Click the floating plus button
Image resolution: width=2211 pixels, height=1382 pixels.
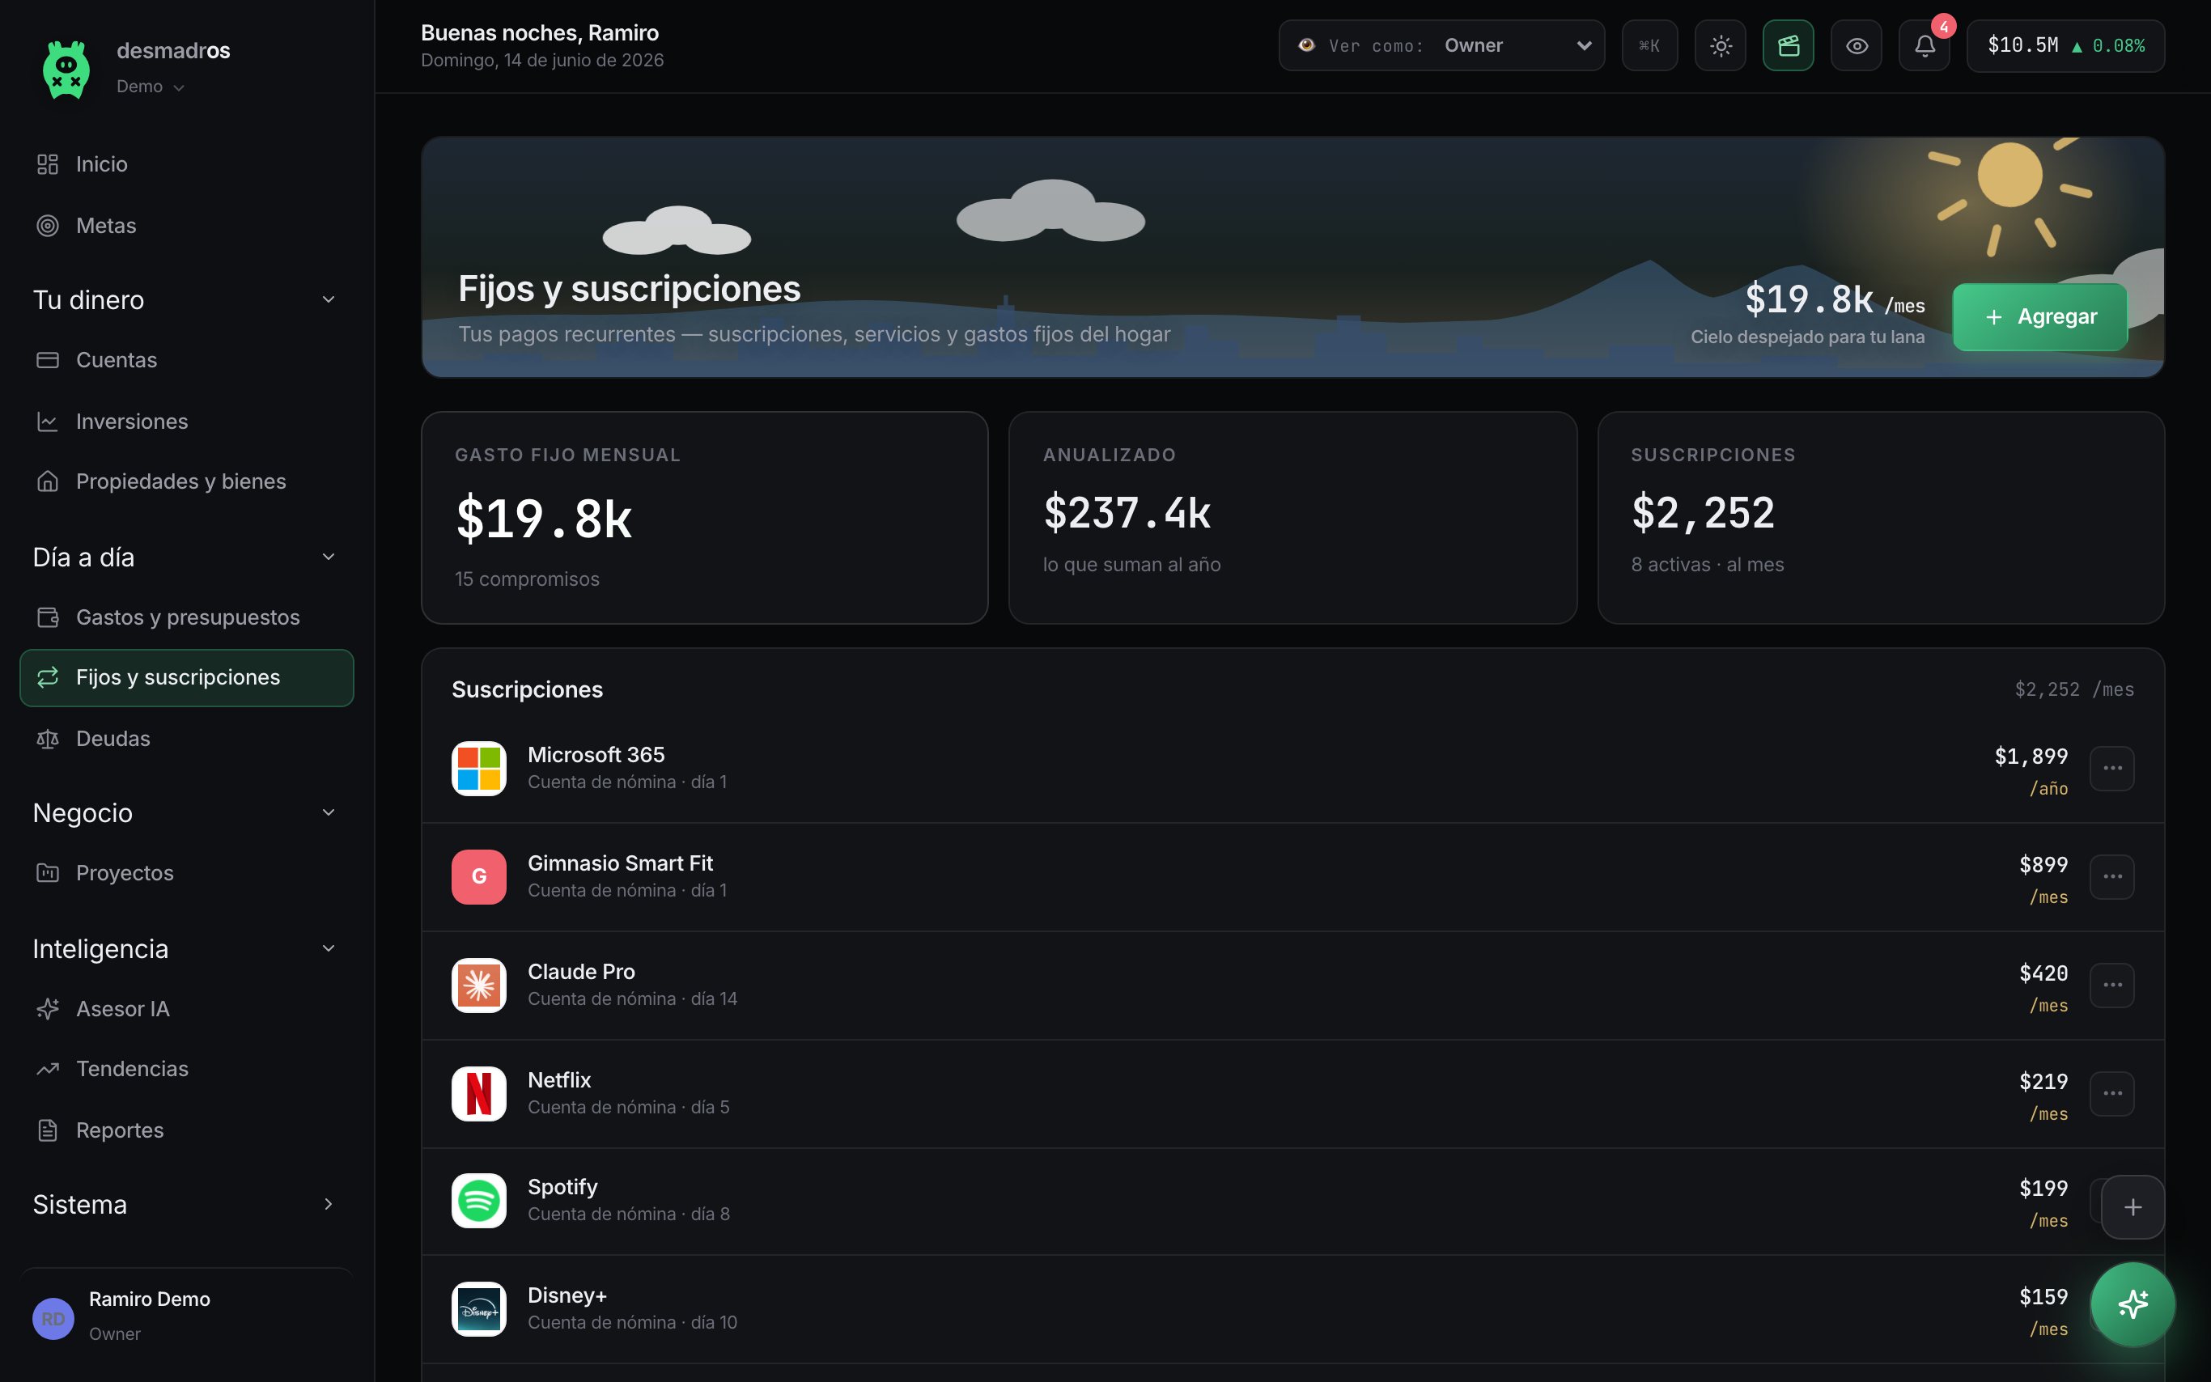(x=2132, y=1207)
